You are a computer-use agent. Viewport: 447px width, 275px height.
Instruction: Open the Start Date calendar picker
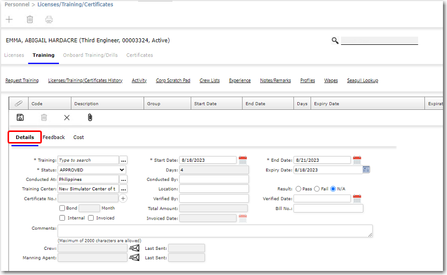(x=242, y=160)
